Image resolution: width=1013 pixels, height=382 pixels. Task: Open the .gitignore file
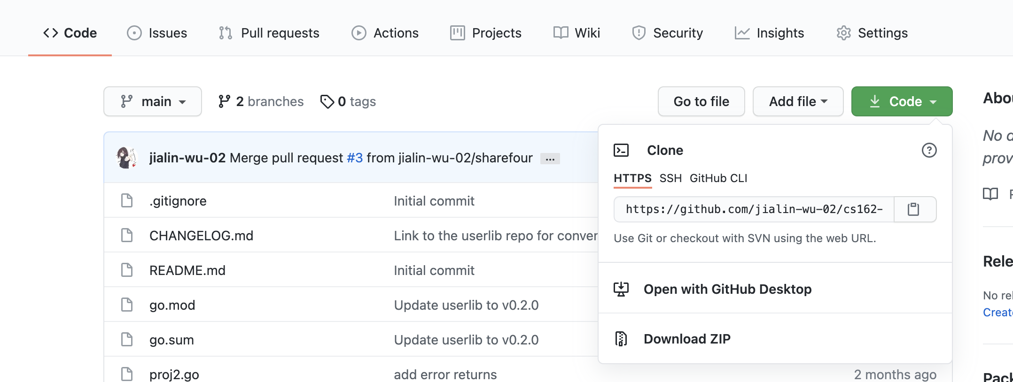click(178, 201)
